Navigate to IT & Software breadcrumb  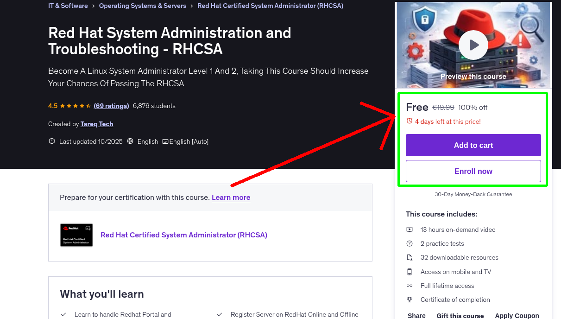[68, 6]
